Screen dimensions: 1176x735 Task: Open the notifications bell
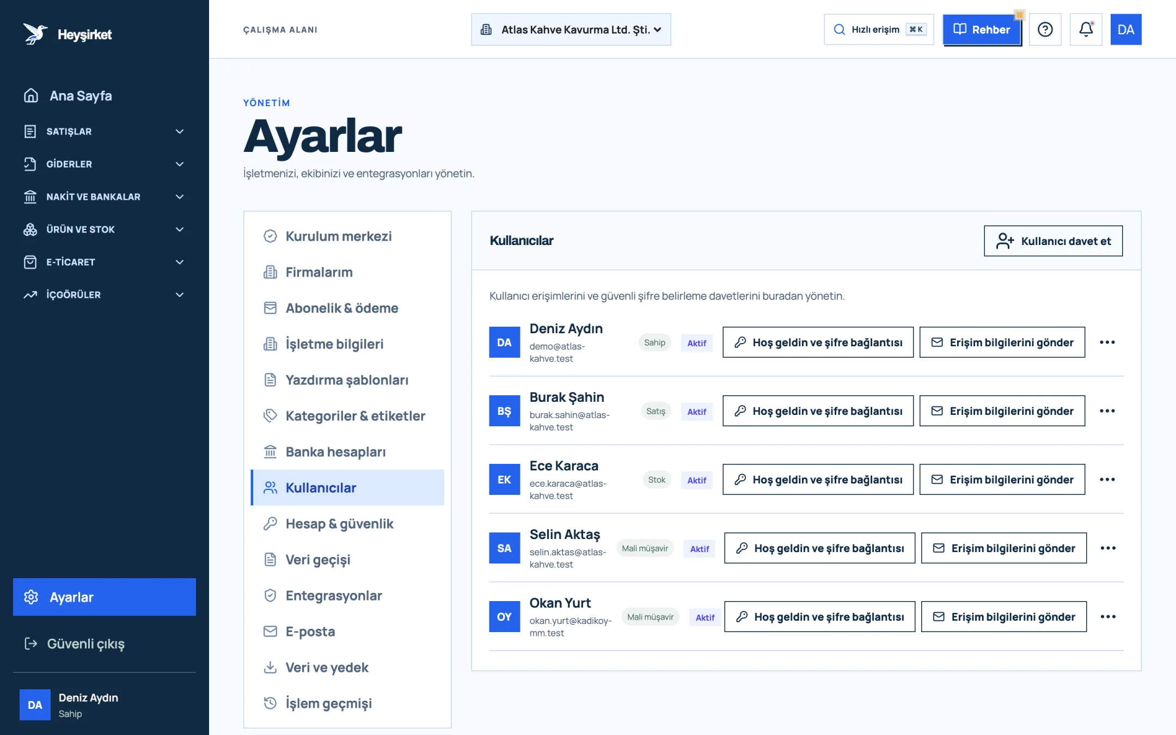point(1086,29)
